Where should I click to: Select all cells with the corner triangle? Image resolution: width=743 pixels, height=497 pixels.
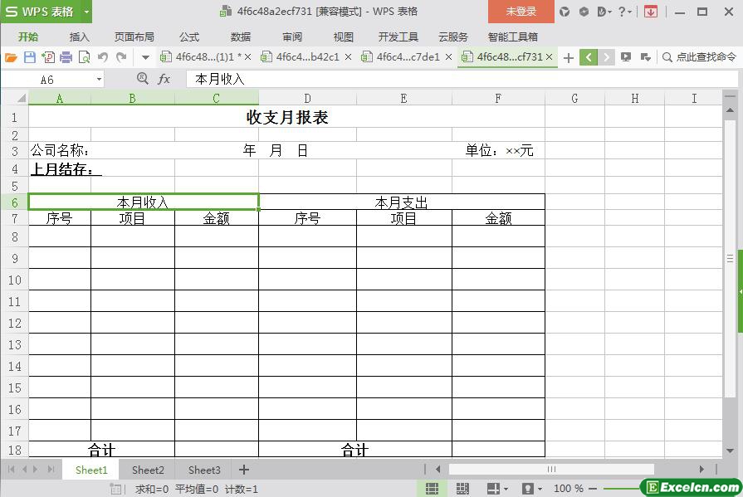click(22, 98)
